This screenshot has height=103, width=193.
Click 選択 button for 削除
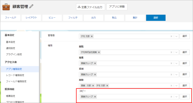pyautogui.click(x=185, y=86)
